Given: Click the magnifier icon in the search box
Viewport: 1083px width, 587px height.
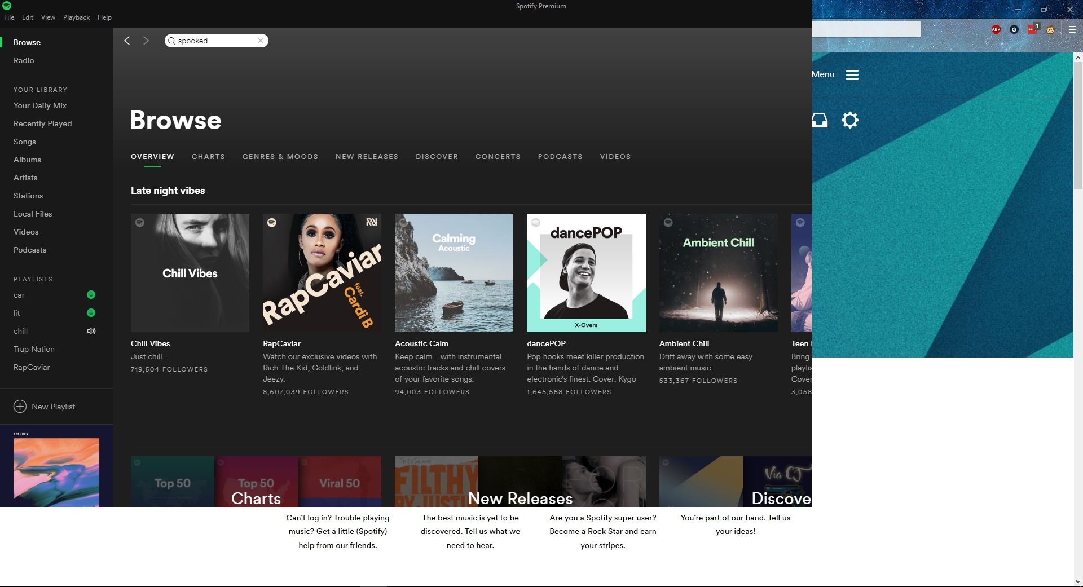Looking at the screenshot, I should click(171, 41).
